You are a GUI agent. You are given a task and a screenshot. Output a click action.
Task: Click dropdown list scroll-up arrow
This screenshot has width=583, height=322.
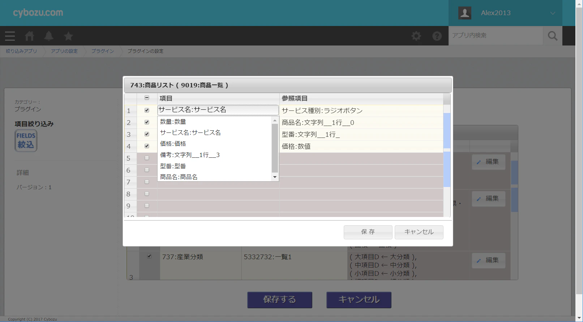(275, 121)
